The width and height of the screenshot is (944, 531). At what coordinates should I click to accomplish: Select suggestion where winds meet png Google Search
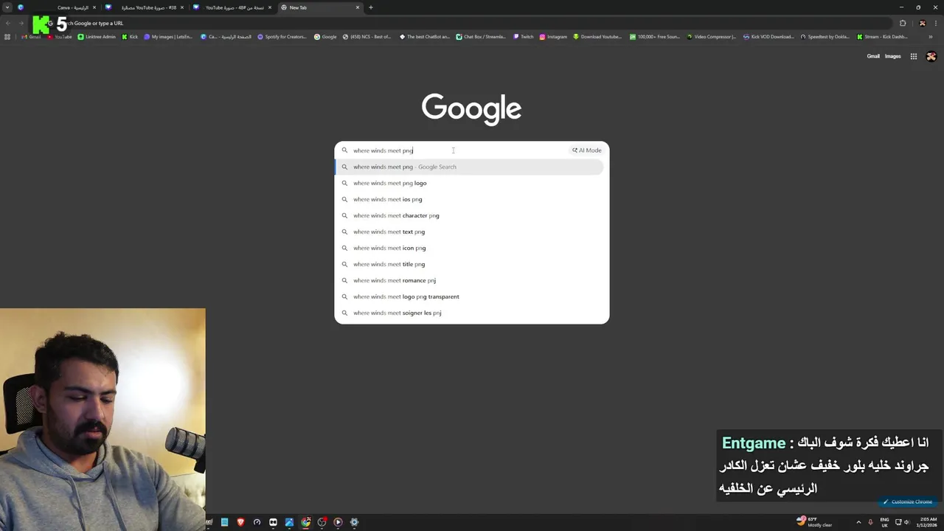(x=470, y=167)
